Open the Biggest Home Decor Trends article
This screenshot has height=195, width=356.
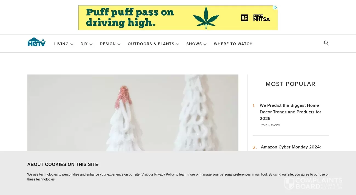(x=291, y=112)
